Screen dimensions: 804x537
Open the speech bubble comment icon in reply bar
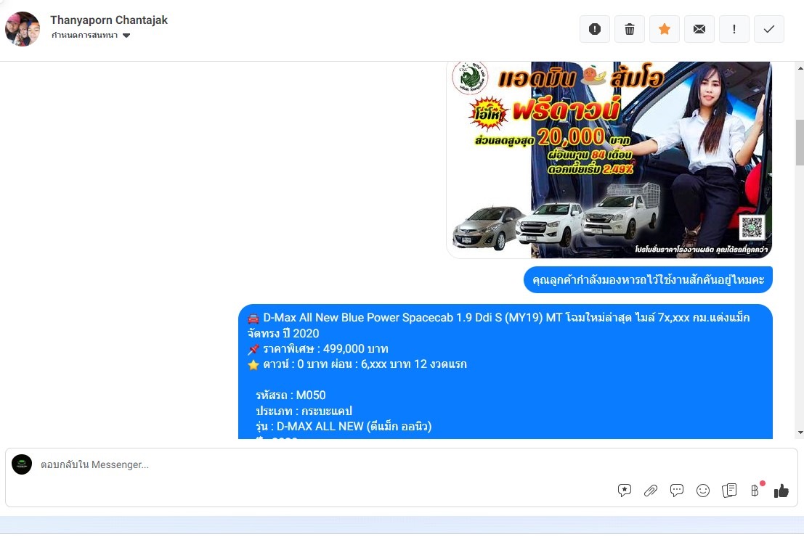coord(677,491)
